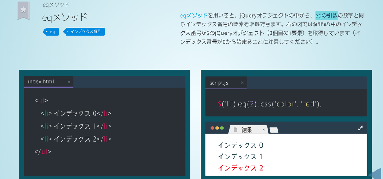The width and height of the screenshot is (383, 179).
Task: Click the インデックス番号 tag label
Action: pos(85,32)
